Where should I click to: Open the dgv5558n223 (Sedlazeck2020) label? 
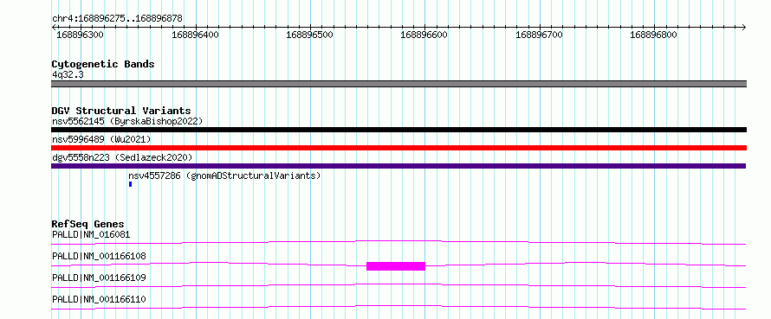[x=122, y=157]
